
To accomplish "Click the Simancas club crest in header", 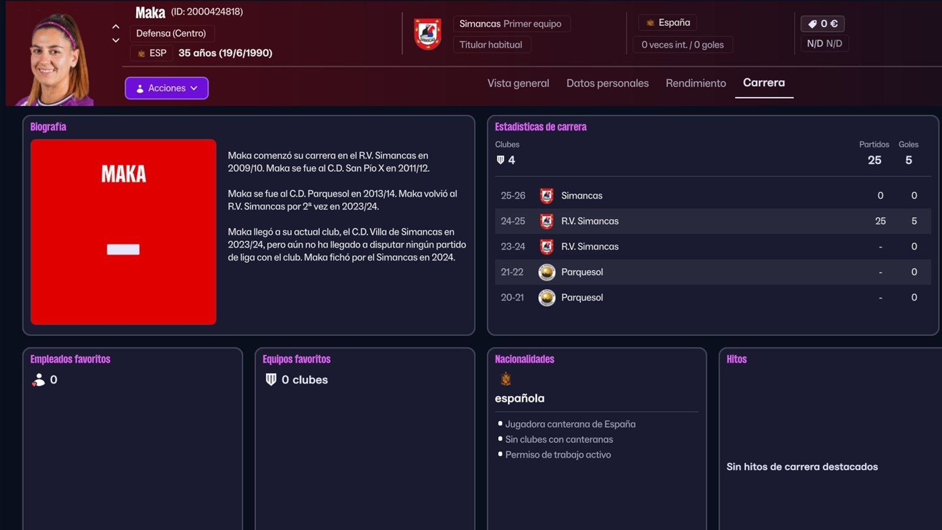I will [x=427, y=34].
